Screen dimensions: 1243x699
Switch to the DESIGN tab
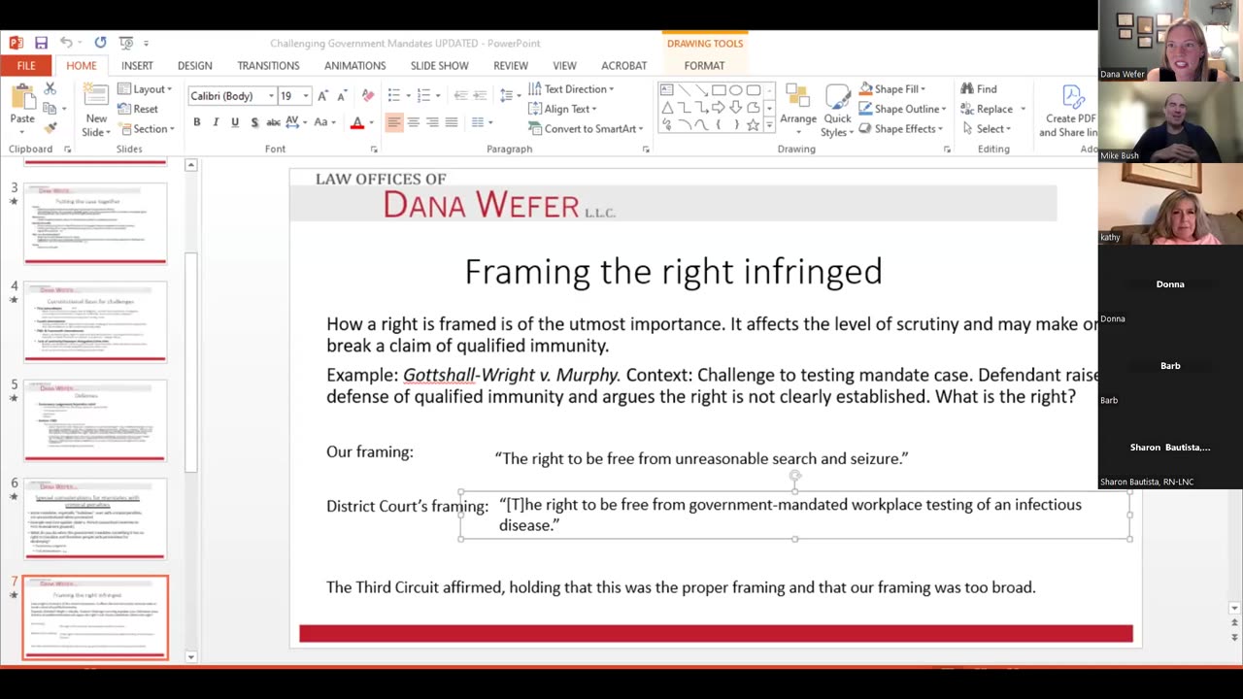[194, 66]
